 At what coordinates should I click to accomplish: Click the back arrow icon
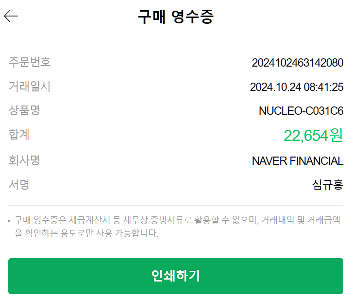click(x=11, y=17)
